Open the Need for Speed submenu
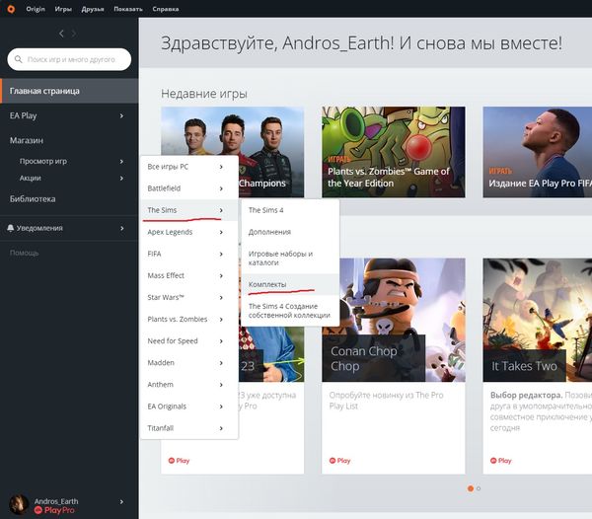Image resolution: width=592 pixels, height=519 pixels. point(189,340)
